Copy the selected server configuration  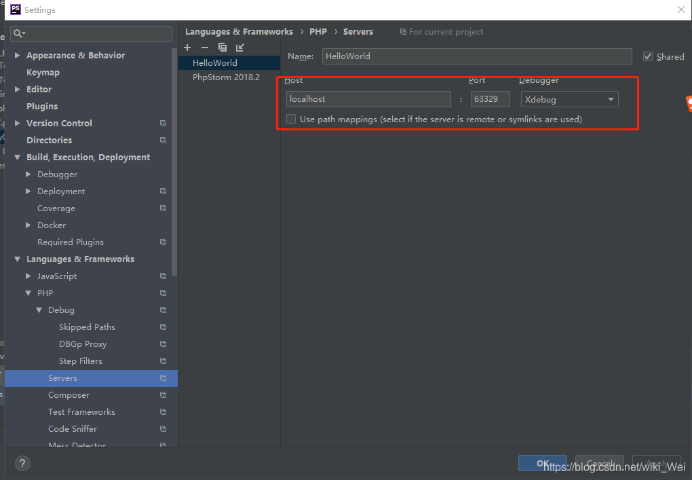coord(223,48)
